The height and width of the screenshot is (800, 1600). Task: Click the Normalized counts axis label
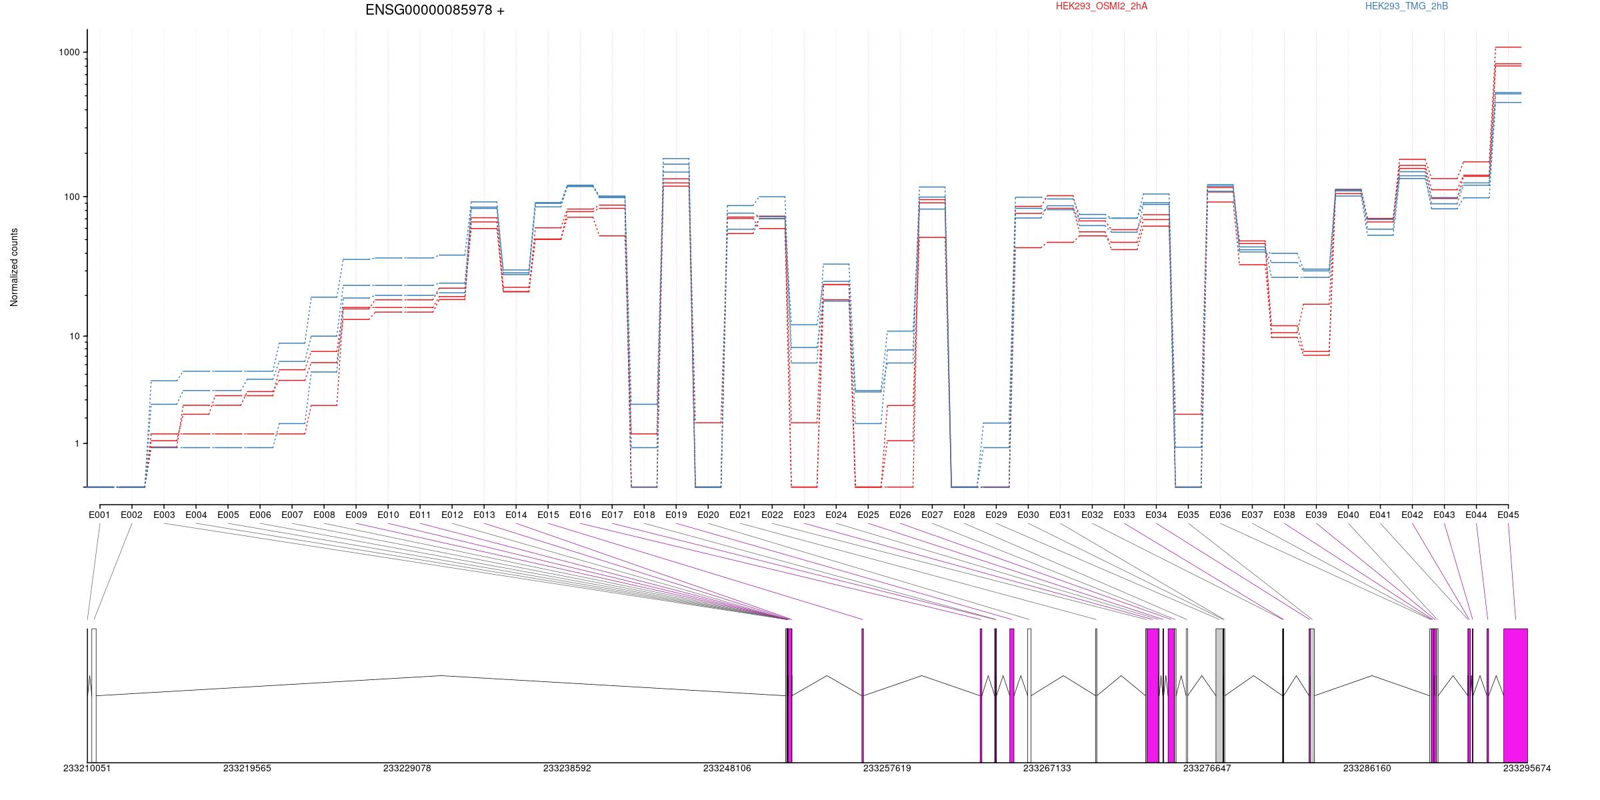point(14,267)
